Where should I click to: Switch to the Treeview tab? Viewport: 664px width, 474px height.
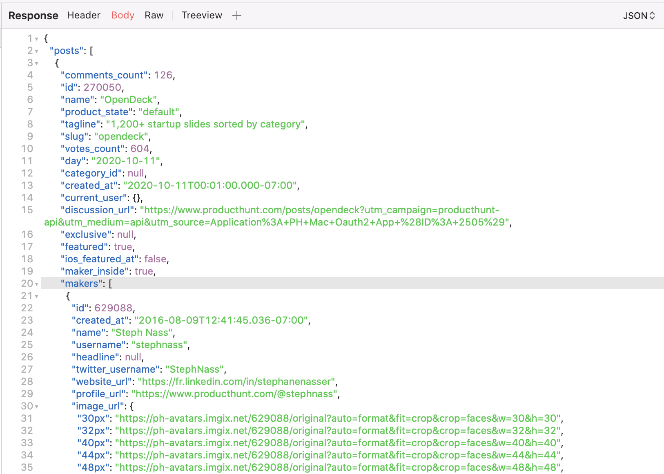click(x=202, y=15)
